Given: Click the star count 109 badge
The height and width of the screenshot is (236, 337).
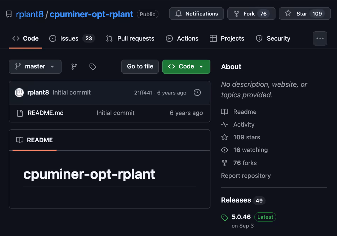Looking at the screenshot, I should 317,14.
